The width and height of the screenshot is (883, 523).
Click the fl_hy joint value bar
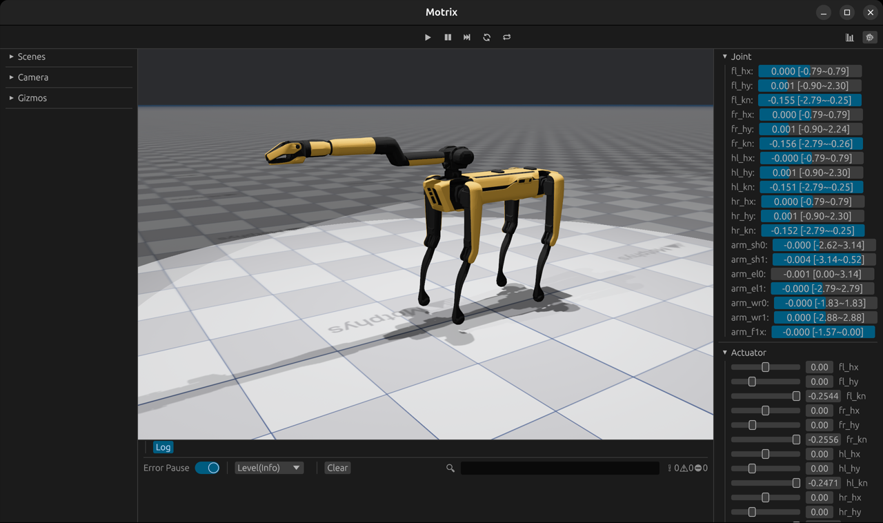(x=810, y=86)
